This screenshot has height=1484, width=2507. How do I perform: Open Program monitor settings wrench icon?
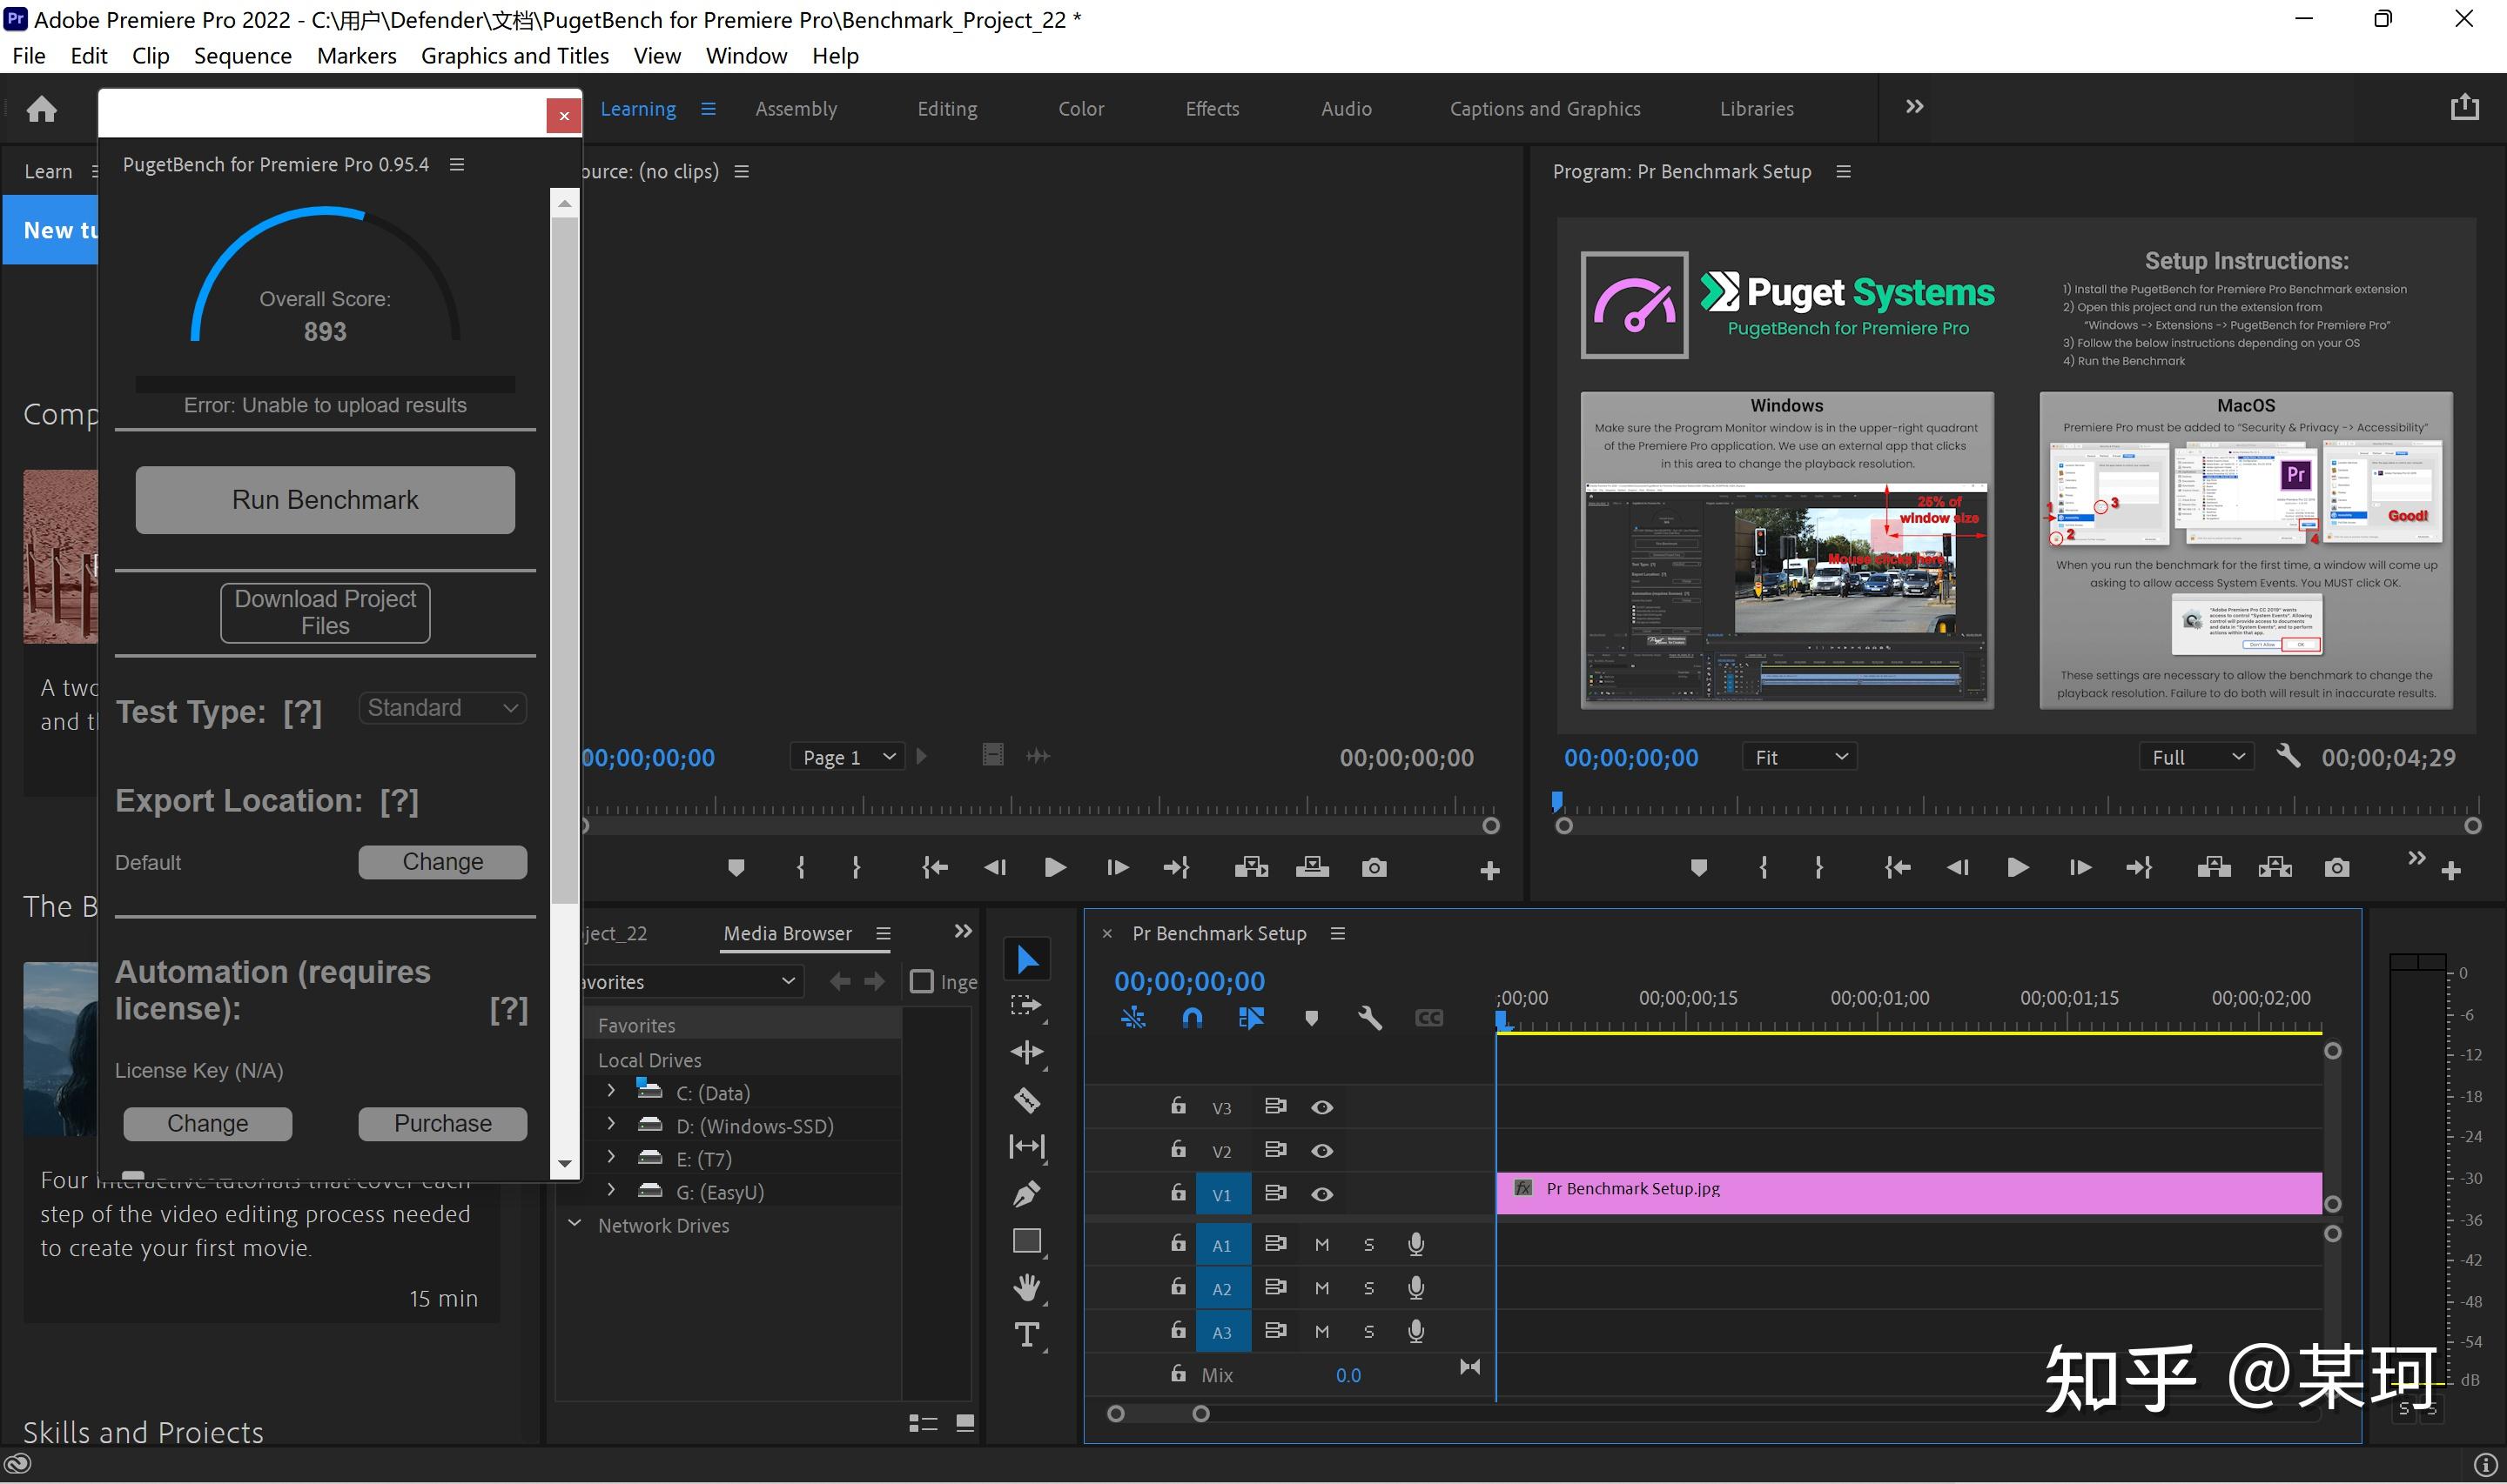pyautogui.click(x=2288, y=756)
